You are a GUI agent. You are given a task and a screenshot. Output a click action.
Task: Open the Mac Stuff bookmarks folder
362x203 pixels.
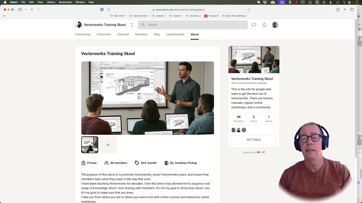pyautogui.click(x=118, y=16)
